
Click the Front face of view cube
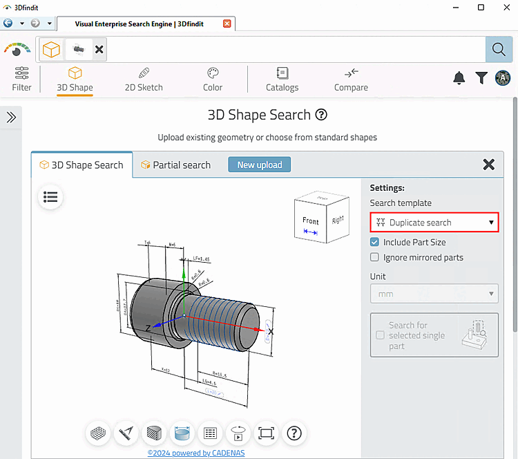click(311, 223)
